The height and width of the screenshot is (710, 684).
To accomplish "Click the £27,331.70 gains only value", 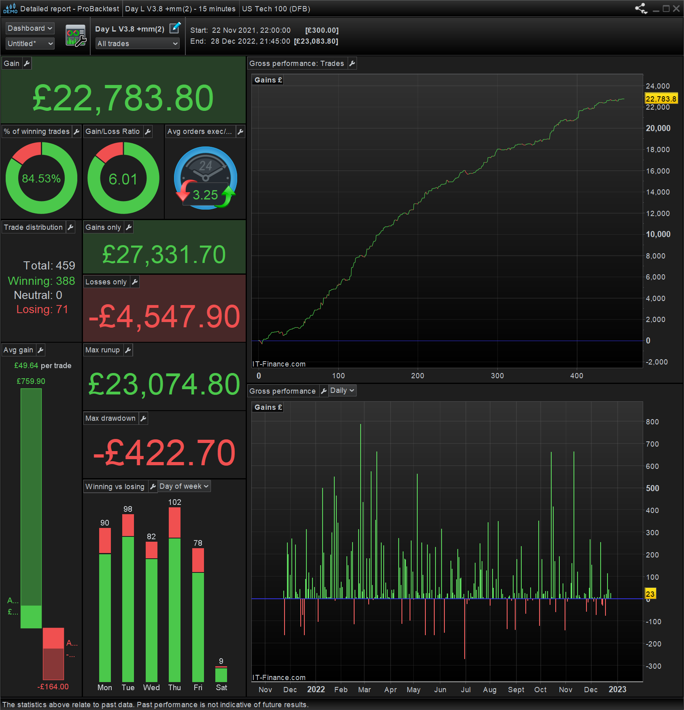I will pos(164,254).
